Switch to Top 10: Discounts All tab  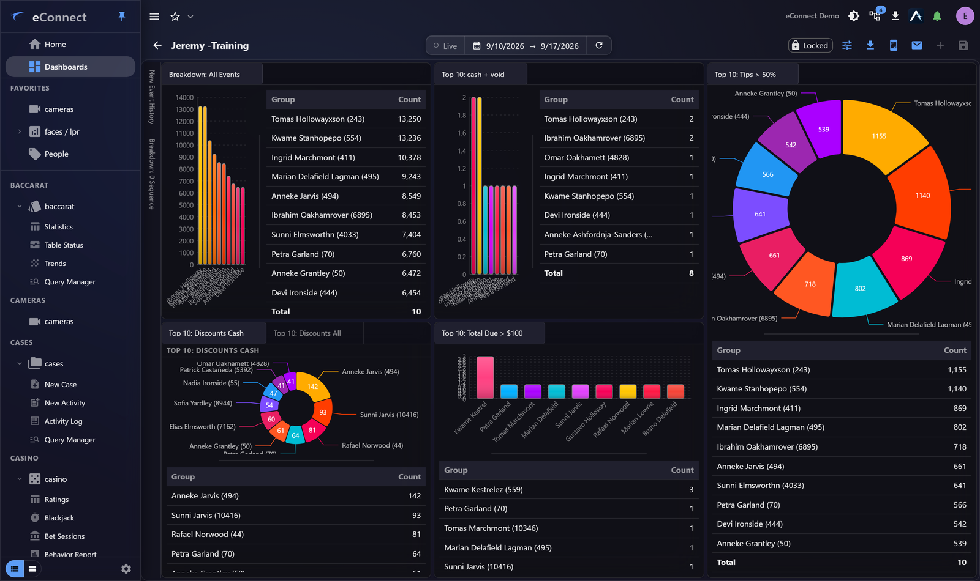tap(315, 333)
